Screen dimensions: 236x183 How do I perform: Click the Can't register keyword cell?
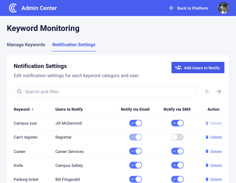26,137
